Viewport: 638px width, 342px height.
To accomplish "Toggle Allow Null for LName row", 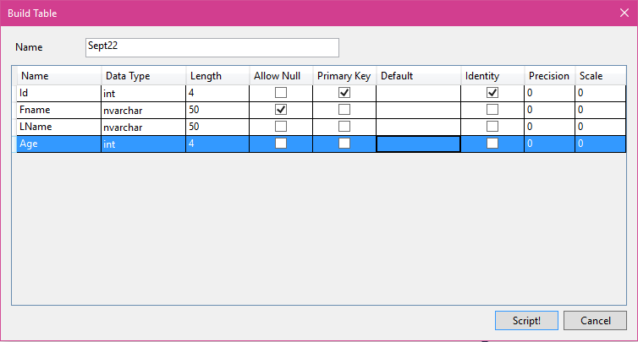I will pos(281,127).
